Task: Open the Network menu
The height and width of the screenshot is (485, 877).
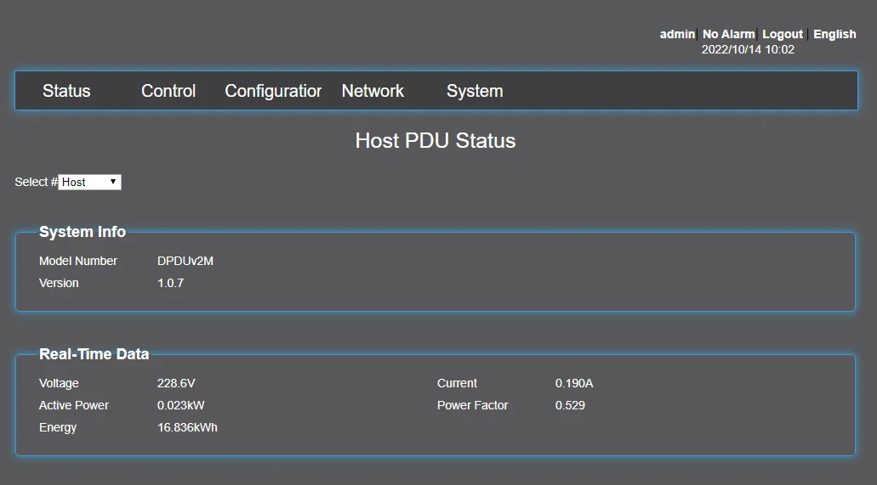Action: click(373, 91)
